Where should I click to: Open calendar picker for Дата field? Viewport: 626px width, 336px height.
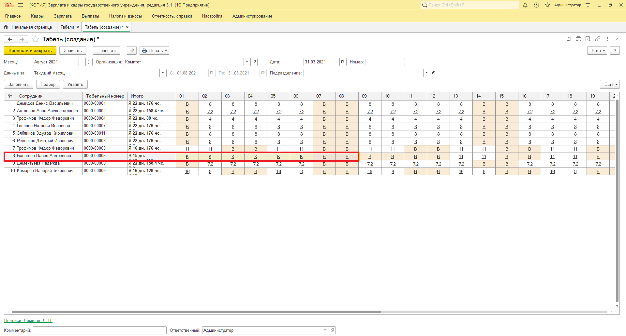343,62
